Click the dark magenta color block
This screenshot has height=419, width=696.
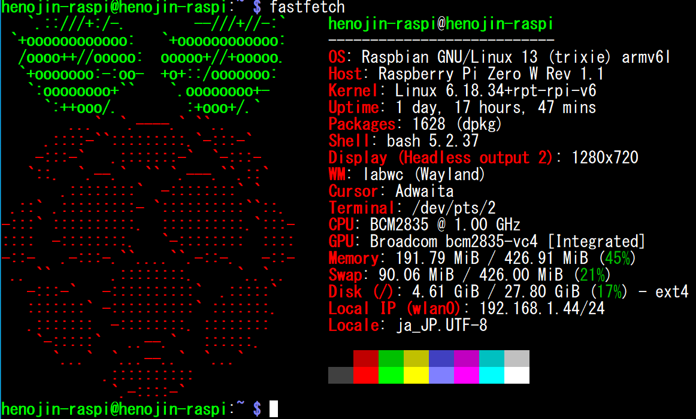pyautogui.click(x=467, y=359)
